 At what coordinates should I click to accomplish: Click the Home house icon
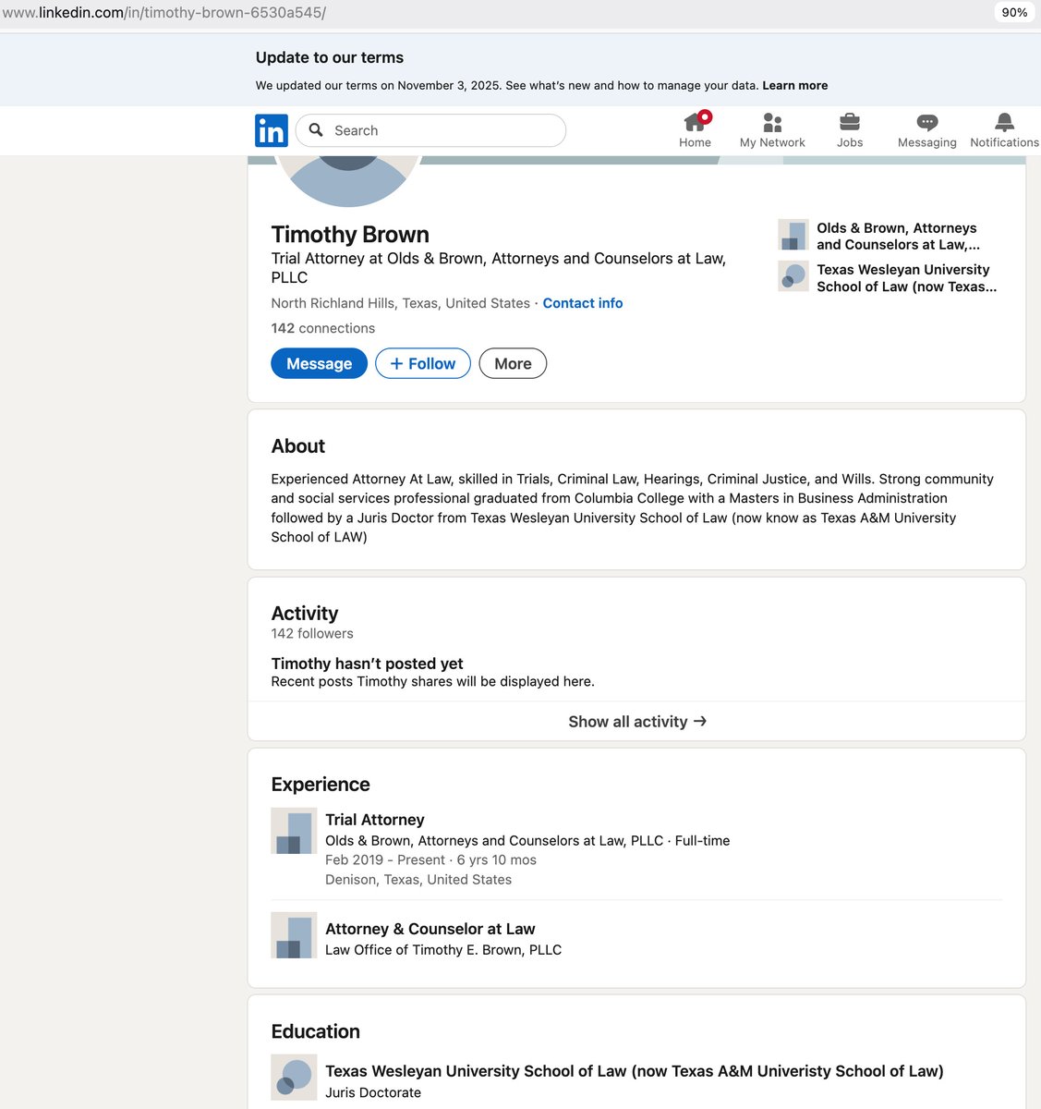pos(695,122)
